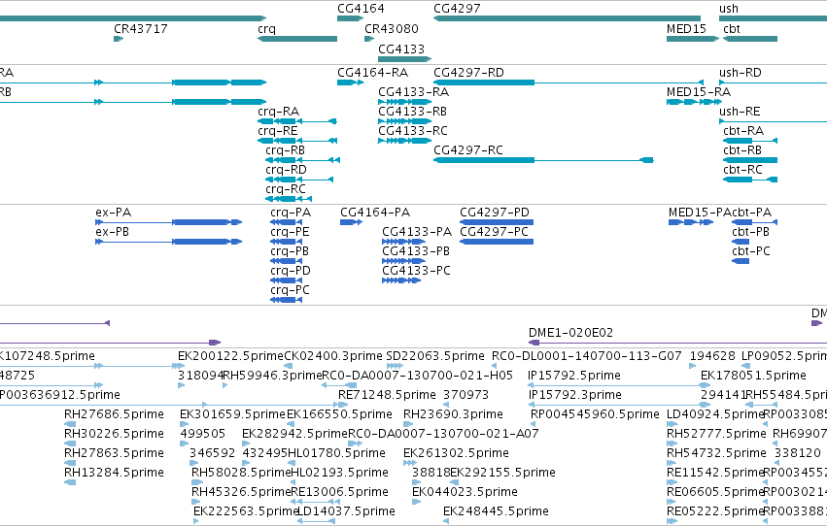Click protein crq-PC label
Image resolution: width=827 pixels, height=526 pixels.
point(291,290)
